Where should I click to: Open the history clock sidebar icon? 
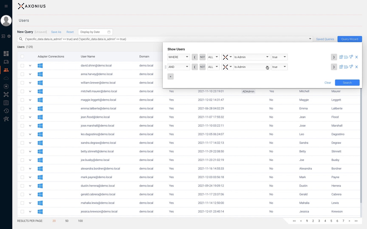click(x=6, y=111)
